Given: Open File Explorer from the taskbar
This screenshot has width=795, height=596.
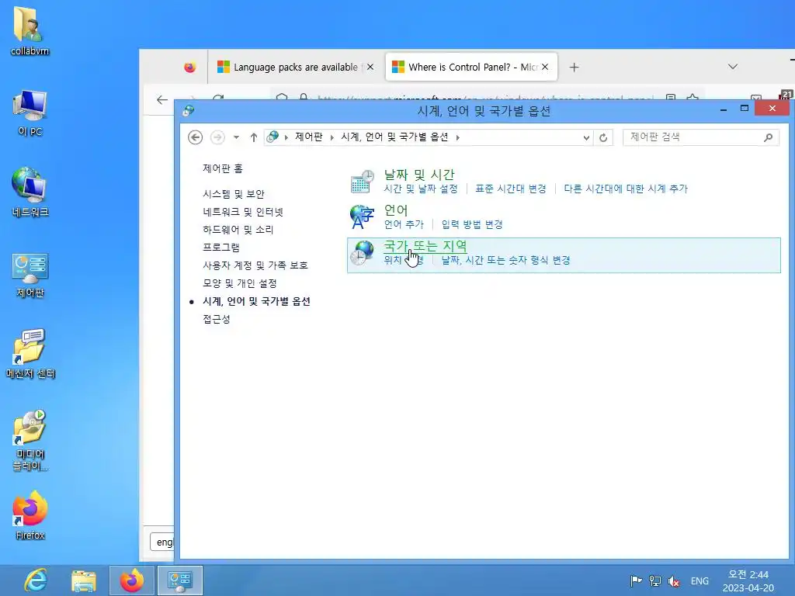Looking at the screenshot, I should [x=84, y=580].
